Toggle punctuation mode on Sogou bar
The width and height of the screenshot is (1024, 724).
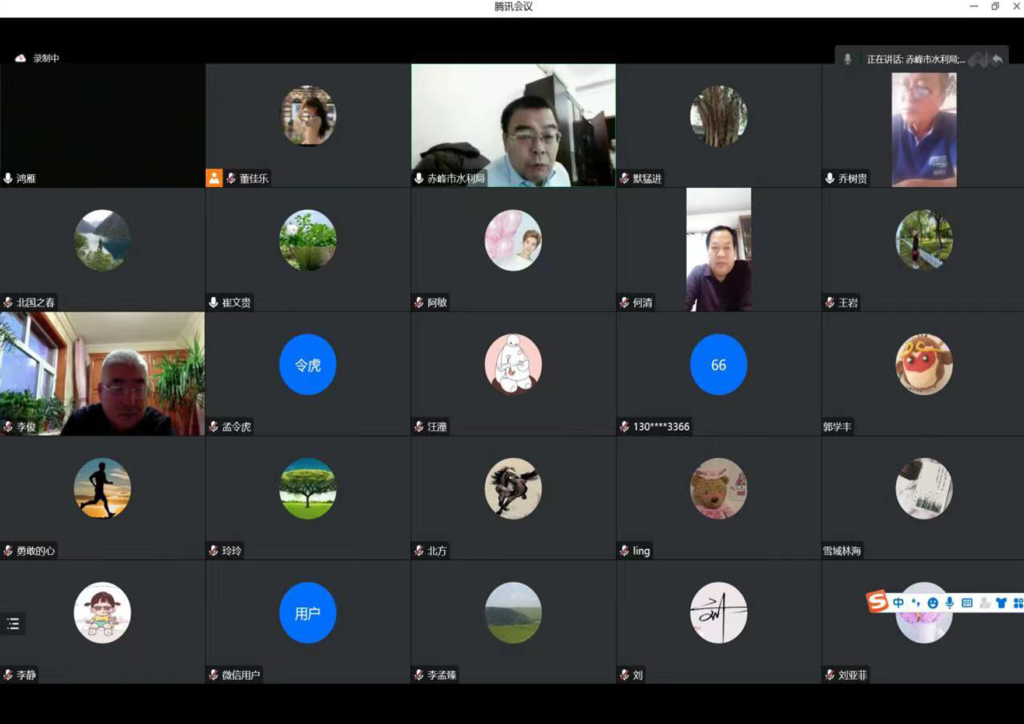tap(915, 603)
